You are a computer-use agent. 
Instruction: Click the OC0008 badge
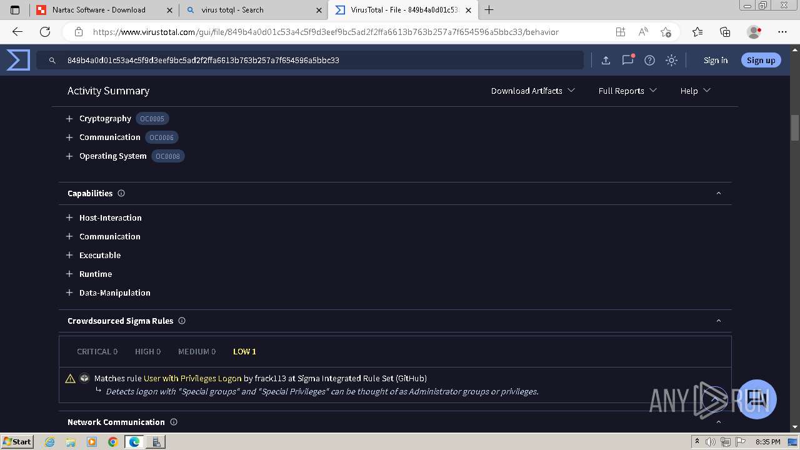click(x=167, y=156)
